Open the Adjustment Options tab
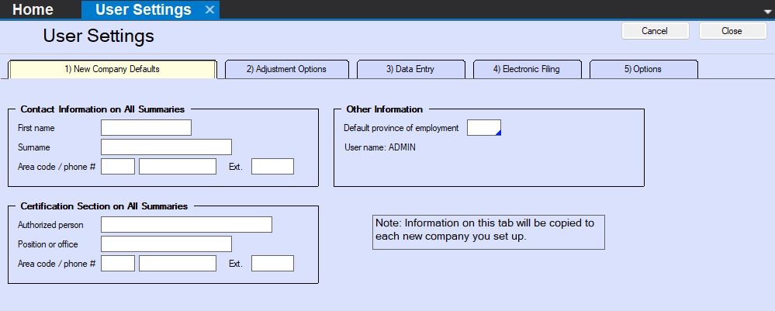 [286, 69]
